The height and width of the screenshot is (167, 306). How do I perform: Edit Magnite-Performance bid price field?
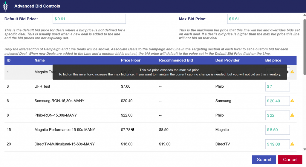tap(277, 130)
